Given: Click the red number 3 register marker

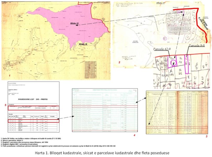Looking at the screenshot, I should pos(206,137).
